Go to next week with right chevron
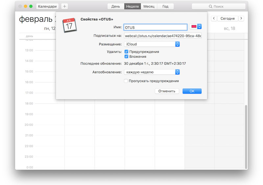The height and width of the screenshot is (185, 263). pyautogui.click(x=241, y=18)
